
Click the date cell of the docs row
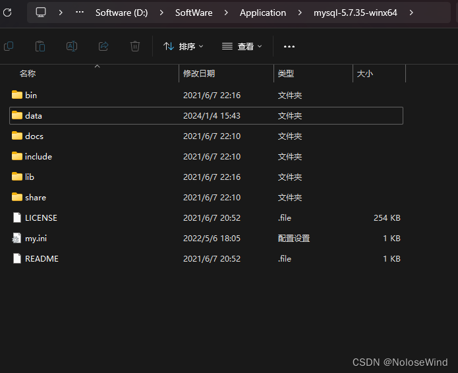point(212,136)
